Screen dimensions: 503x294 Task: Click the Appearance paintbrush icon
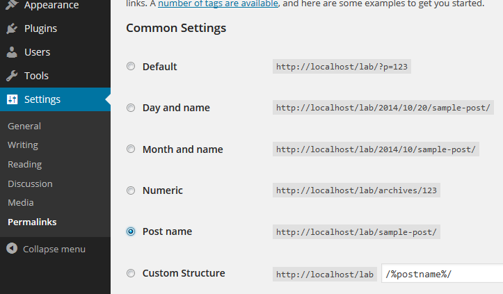pos(12,4)
